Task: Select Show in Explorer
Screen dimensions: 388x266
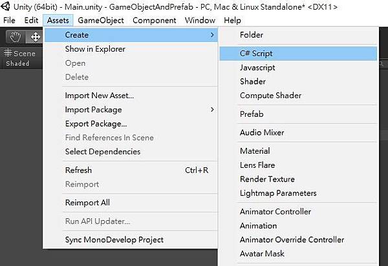Action: [x=95, y=49]
